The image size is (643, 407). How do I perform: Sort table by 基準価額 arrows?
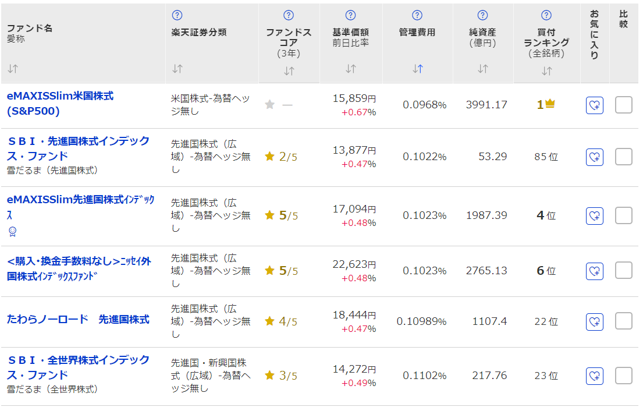pyautogui.click(x=351, y=69)
